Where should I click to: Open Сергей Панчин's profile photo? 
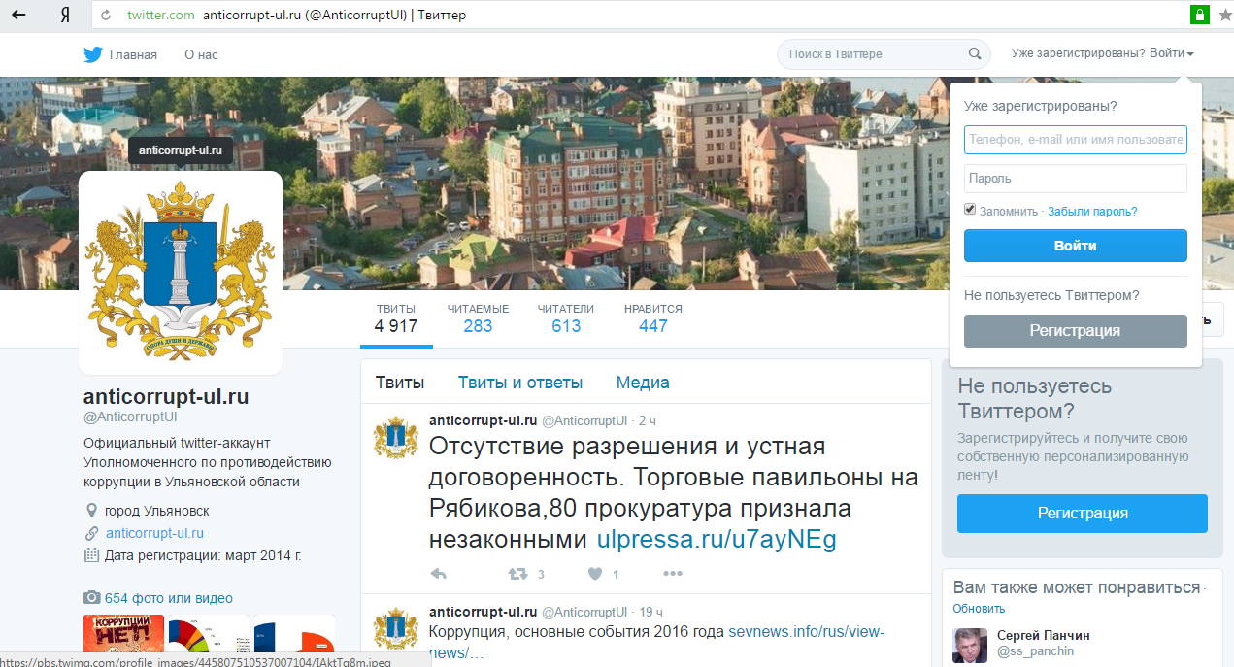coord(970,646)
